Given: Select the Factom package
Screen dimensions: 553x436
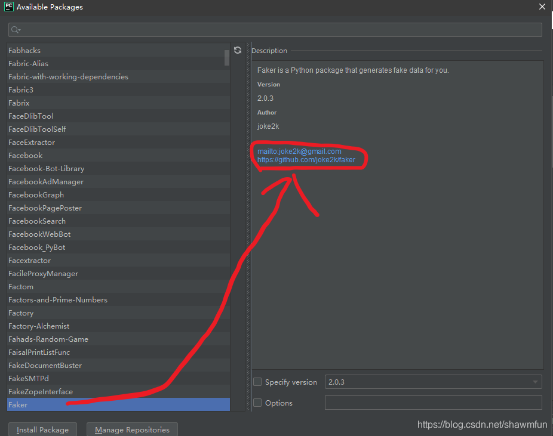Looking at the screenshot, I should pos(118,287).
